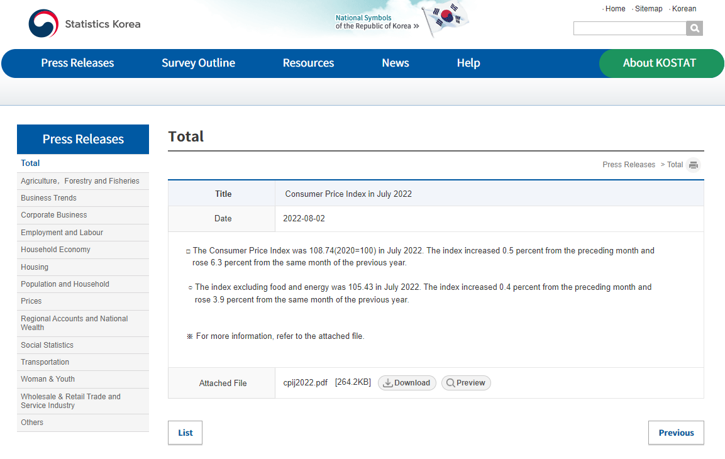Go to the Previous press release
Image resolution: width=725 pixels, height=459 pixels.
[x=676, y=433]
